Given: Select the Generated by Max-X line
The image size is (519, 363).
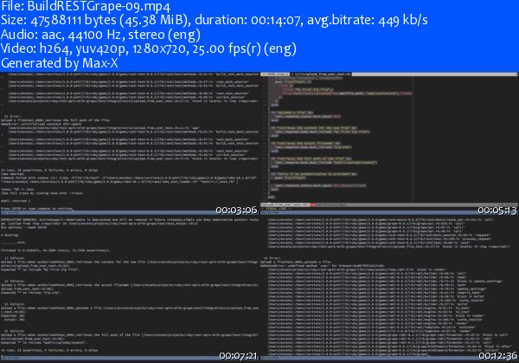Looking at the screenshot, I should 59,63.
